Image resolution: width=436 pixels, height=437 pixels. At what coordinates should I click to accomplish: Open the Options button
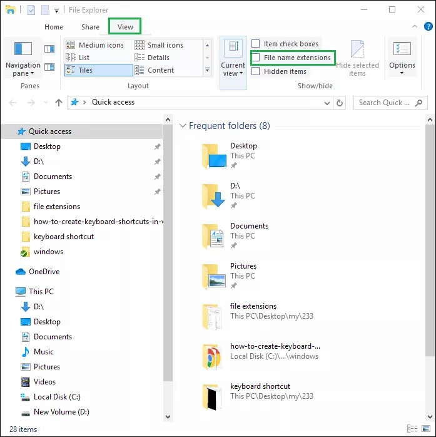402,58
